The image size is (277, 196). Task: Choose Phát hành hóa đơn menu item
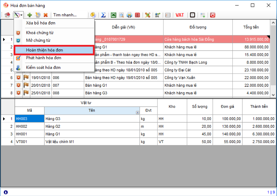(54, 58)
